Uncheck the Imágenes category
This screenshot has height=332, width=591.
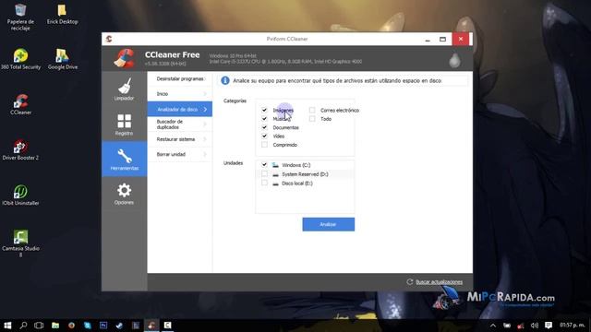click(264, 110)
